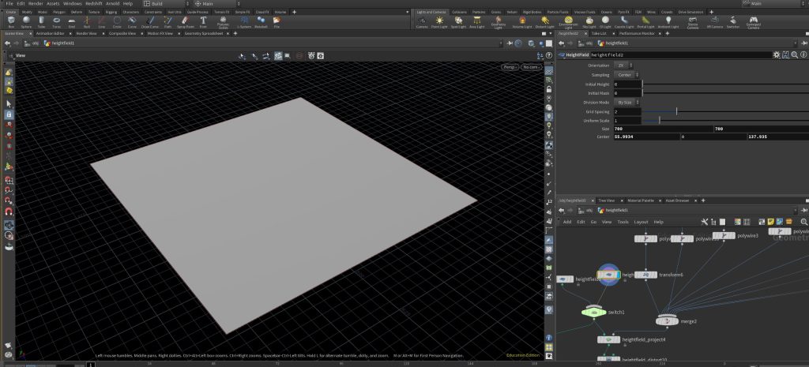Screen dimensions: 809x367
Task: Switch to the Take List tab
Action: tap(599, 33)
